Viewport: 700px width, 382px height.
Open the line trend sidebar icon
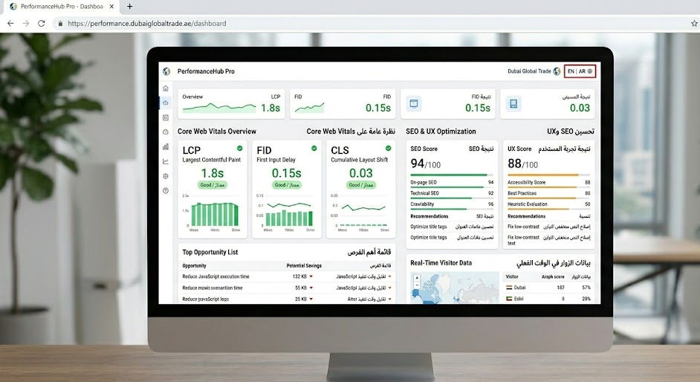tap(166, 161)
